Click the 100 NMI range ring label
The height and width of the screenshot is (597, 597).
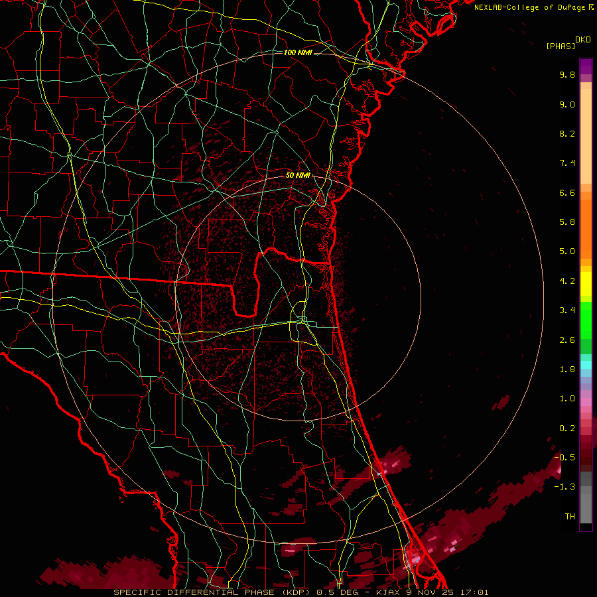298,52
